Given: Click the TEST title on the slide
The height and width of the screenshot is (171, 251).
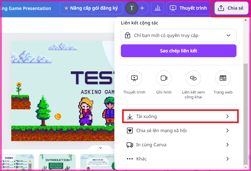Looking at the screenshot, I should tap(93, 78).
